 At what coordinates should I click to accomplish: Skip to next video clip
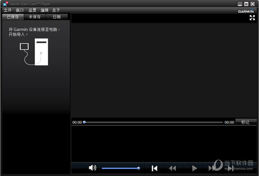coord(230,168)
